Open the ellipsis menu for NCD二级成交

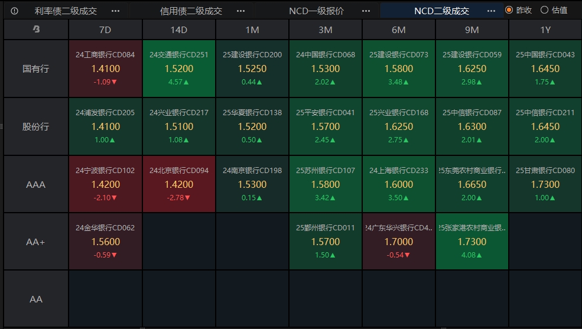click(491, 11)
